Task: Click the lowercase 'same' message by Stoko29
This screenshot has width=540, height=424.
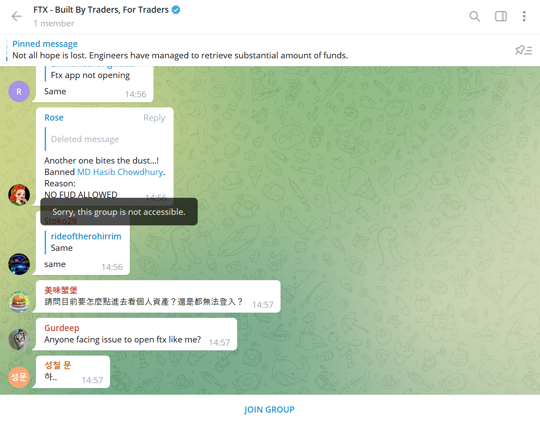Action: click(55, 264)
